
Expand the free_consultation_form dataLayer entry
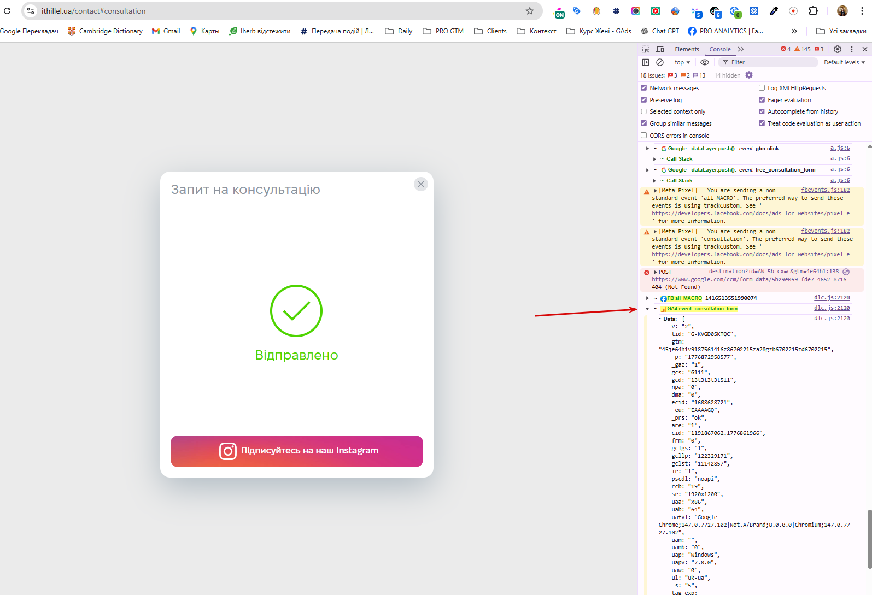click(648, 170)
